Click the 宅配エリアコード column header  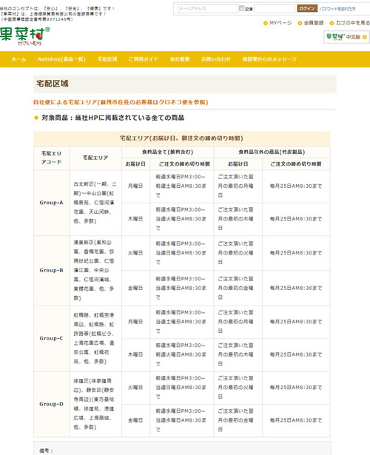(51, 158)
